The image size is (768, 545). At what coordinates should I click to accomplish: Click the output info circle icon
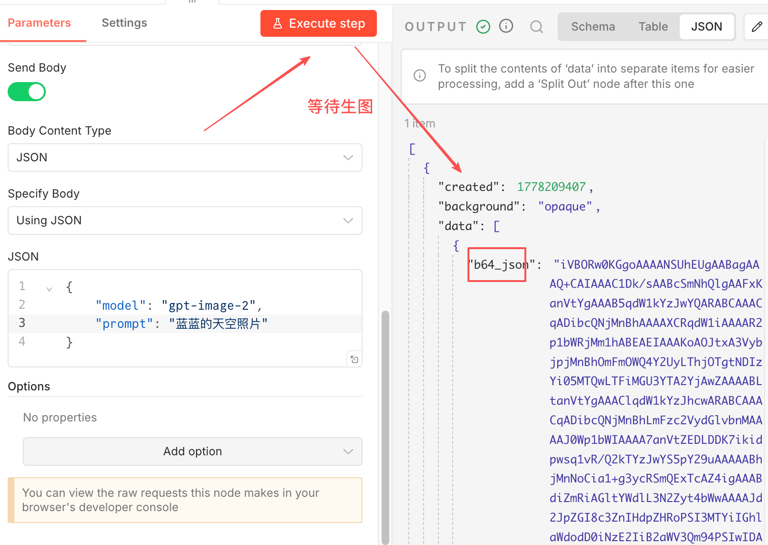(x=506, y=26)
